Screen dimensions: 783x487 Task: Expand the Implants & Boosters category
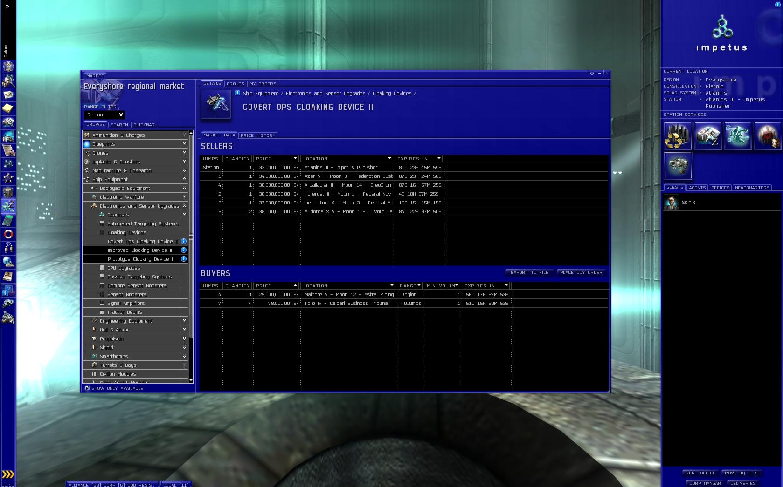click(184, 162)
